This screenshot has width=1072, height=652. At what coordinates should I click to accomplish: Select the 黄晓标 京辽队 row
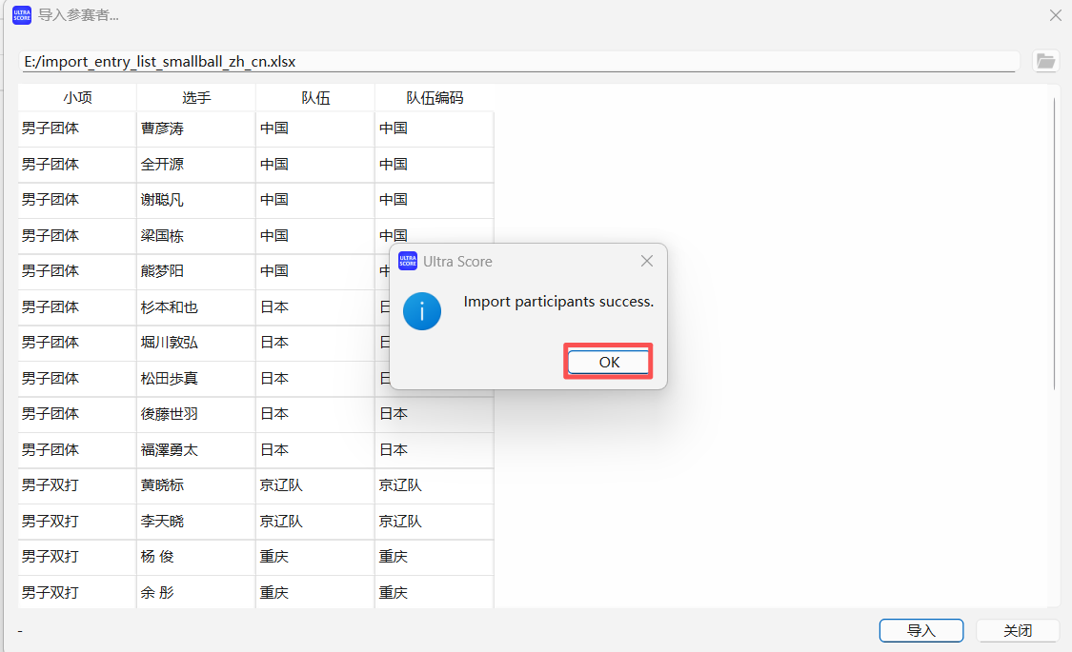(x=191, y=485)
